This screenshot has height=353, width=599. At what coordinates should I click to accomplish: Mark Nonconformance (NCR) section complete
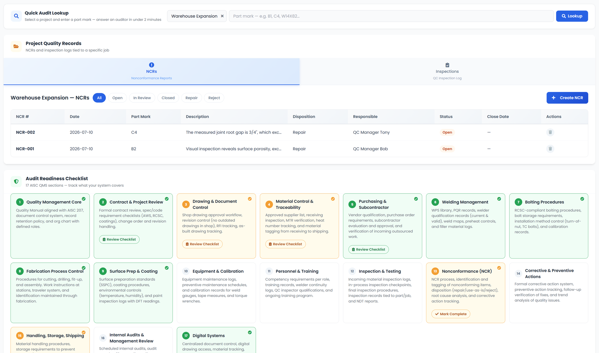451,314
